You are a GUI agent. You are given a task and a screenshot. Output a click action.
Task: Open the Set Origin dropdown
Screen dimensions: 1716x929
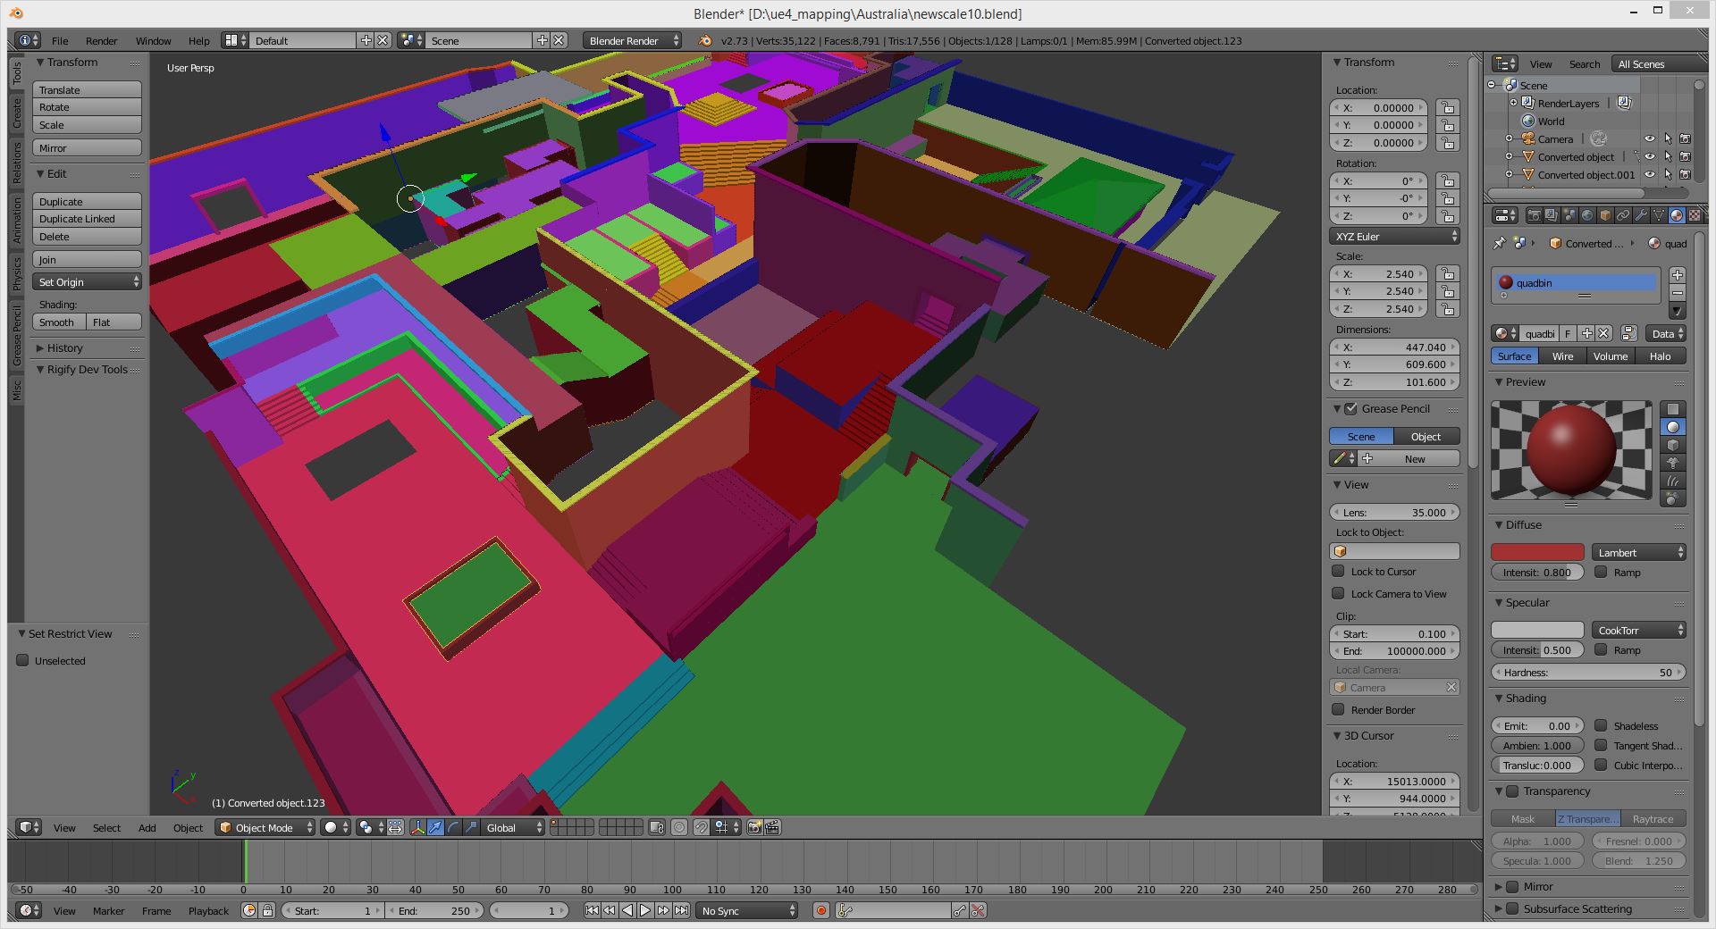(x=87, y=281)
